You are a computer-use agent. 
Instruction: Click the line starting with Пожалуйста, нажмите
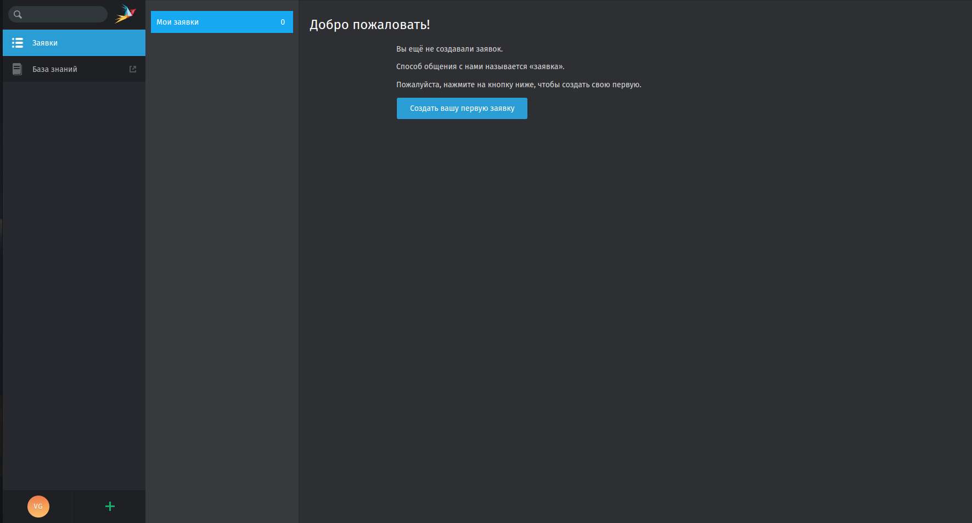tap(518, 85)
